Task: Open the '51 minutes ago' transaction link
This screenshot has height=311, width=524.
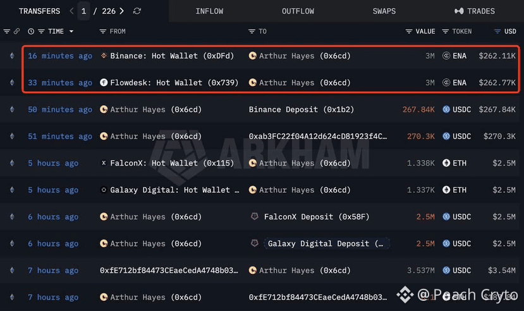Action: tap(60, 137)
